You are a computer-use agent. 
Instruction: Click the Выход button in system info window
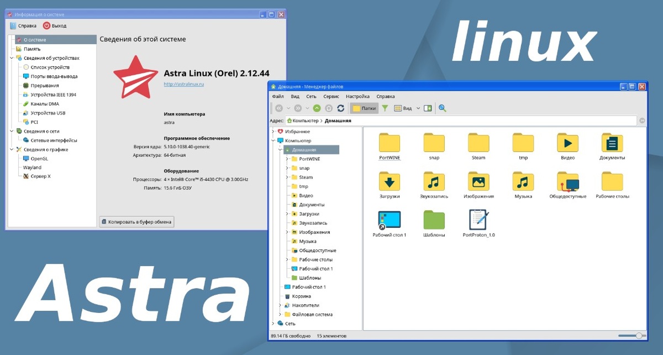click(x=55, y=25)
